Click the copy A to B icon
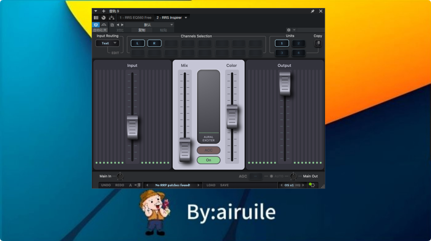 tap(138, 185)
